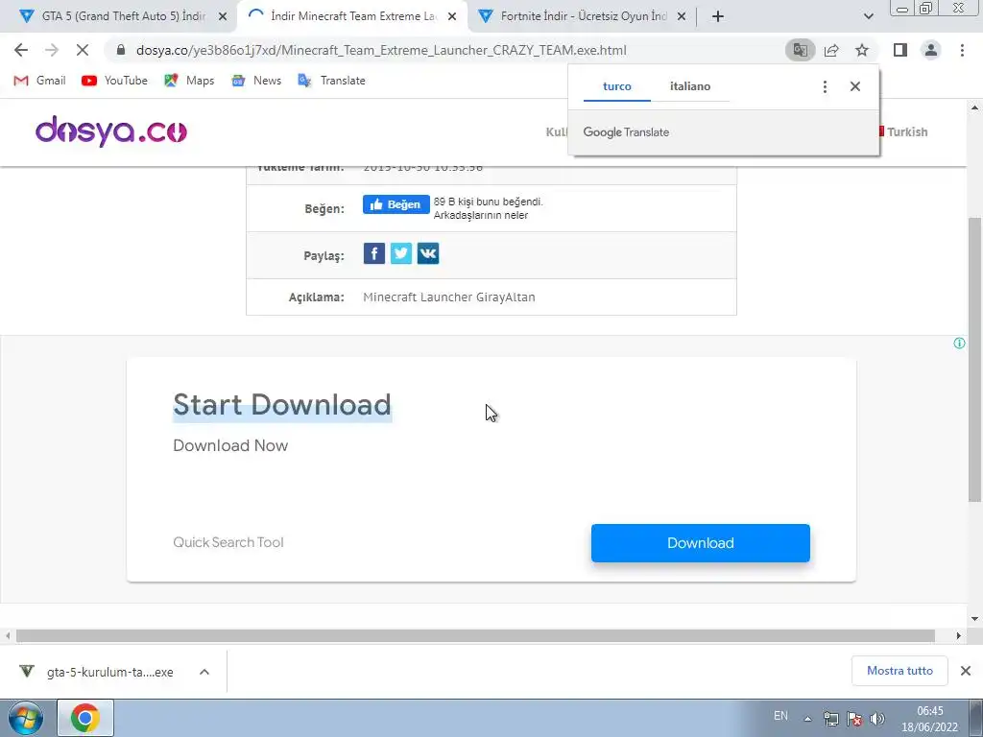
Task: Open Chrome three-dot menu
Action: tap(962, 50)
